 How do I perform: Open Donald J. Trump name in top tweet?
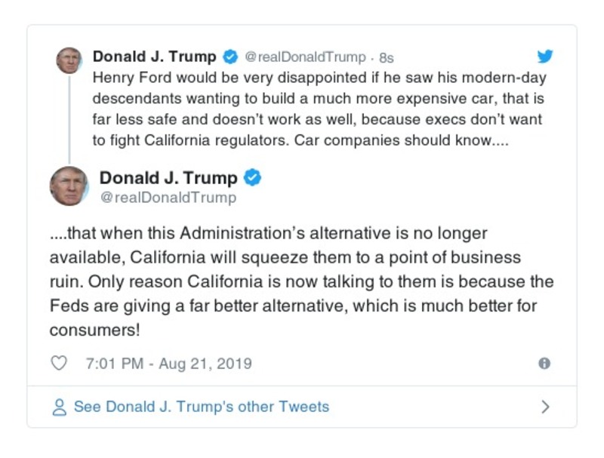click(x=154, y=57)
